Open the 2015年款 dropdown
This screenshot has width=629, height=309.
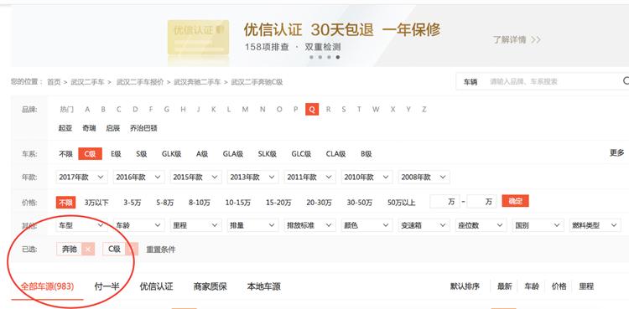(195, 177)
